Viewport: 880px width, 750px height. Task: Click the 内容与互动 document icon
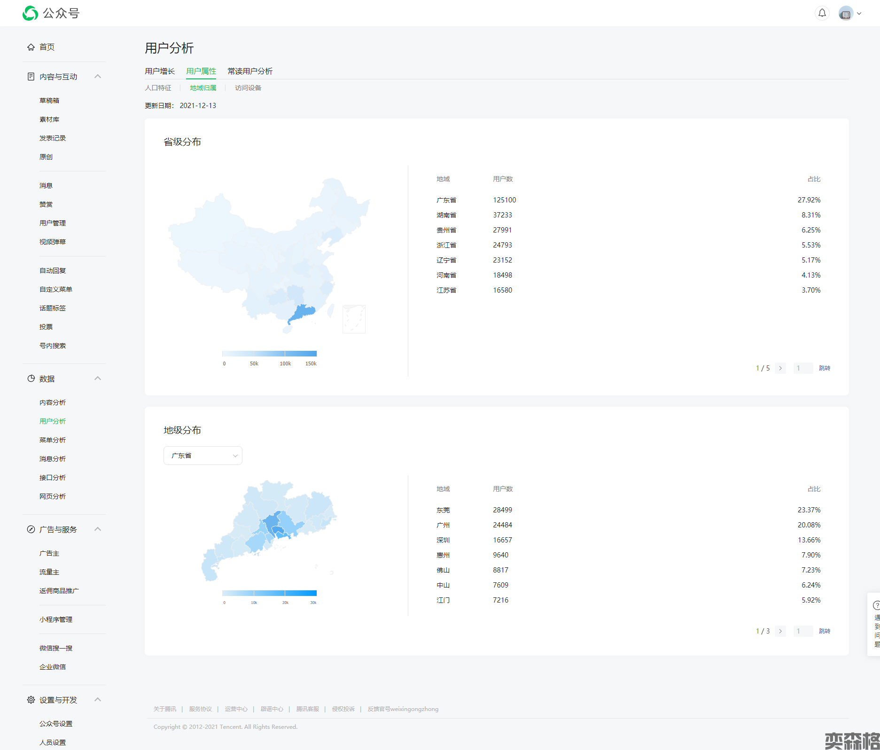click(x=31, y=77)
